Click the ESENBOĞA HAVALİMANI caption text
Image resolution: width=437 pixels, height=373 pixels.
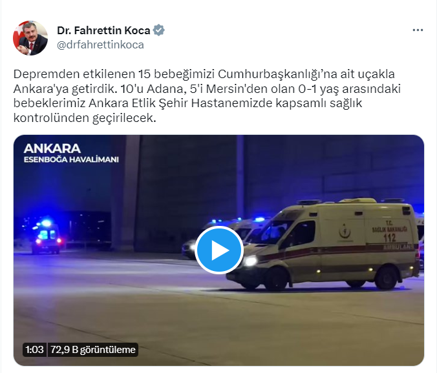point(71,159)
